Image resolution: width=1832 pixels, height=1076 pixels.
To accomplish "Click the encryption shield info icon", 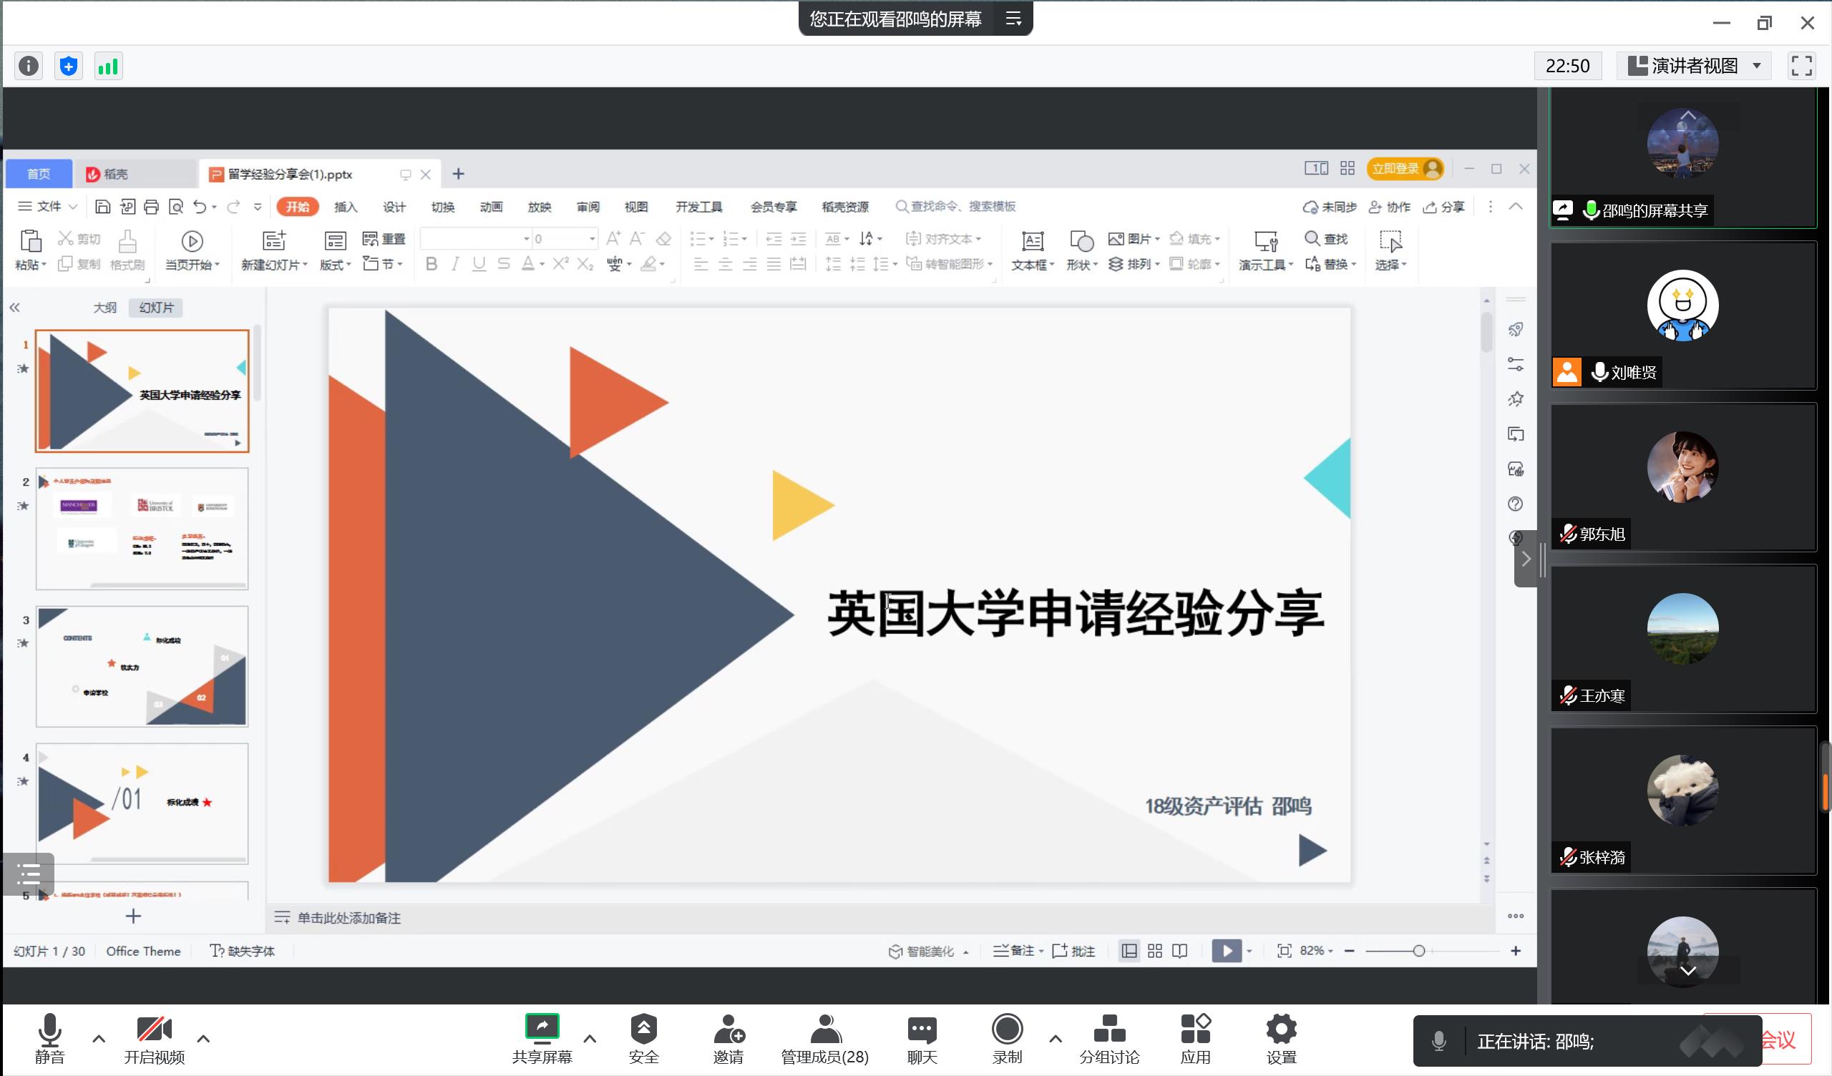I will [68, 66].
